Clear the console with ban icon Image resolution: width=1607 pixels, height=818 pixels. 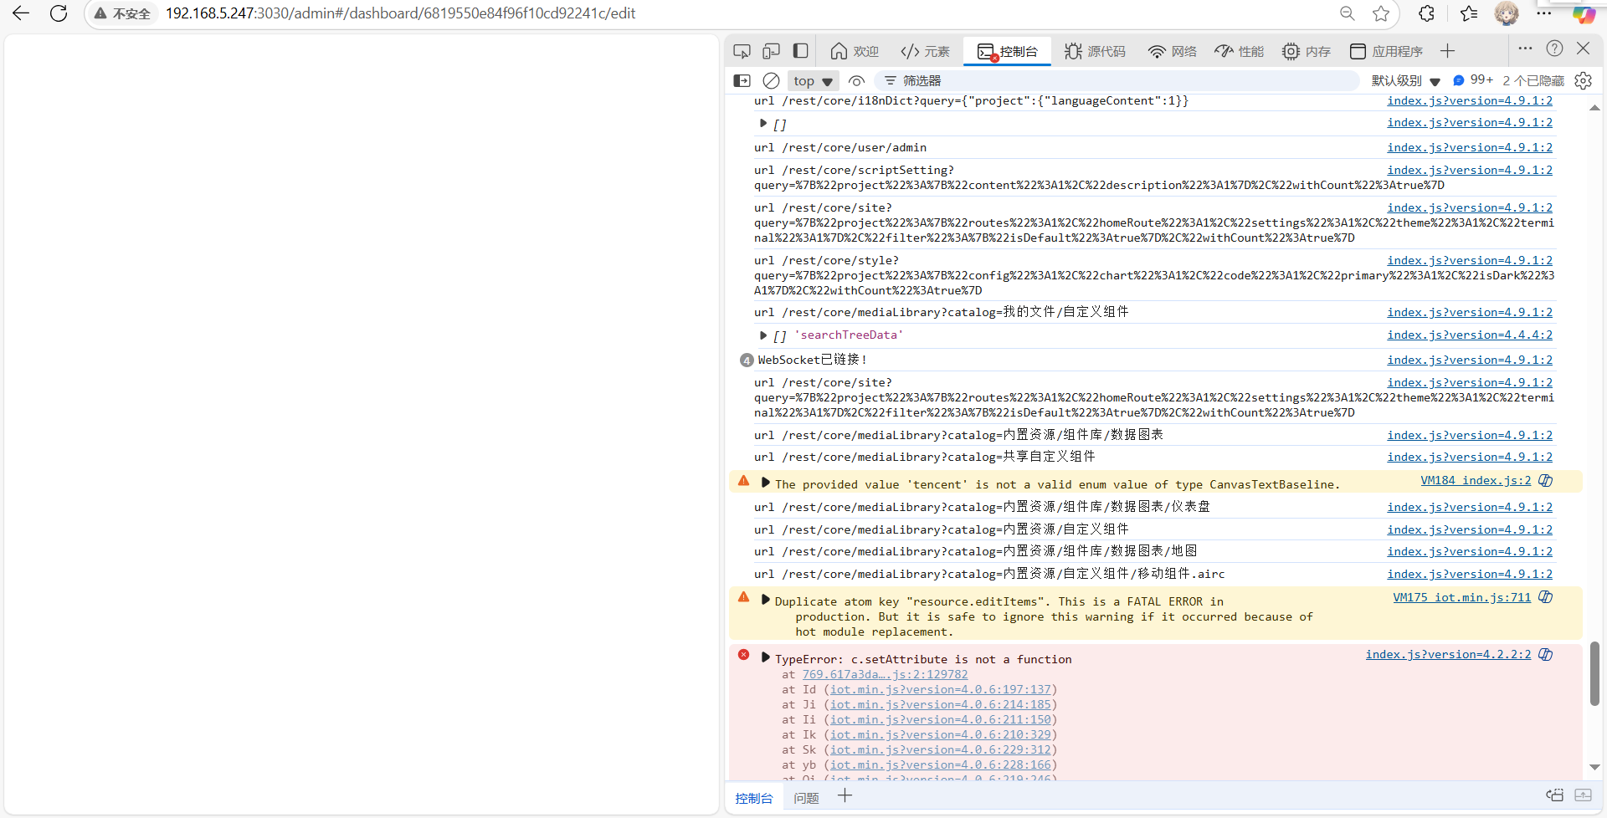pyautogui.click(x=772, y=80)
